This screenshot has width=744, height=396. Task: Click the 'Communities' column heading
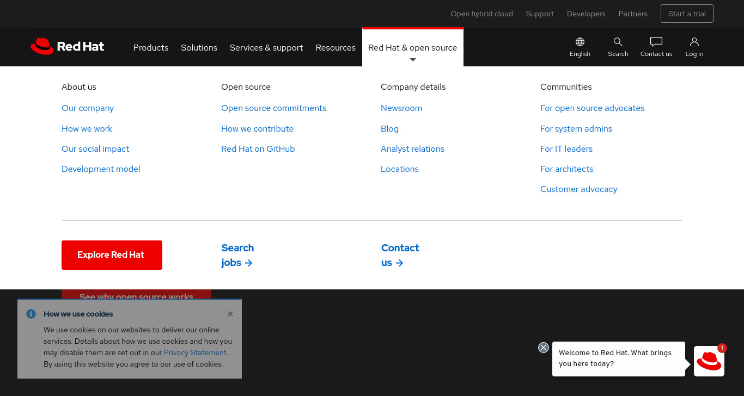pos(566,86)
